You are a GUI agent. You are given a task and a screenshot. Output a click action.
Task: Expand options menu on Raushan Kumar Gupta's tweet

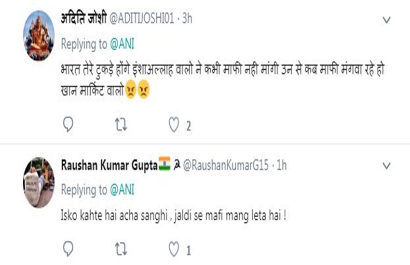(386, 166)
